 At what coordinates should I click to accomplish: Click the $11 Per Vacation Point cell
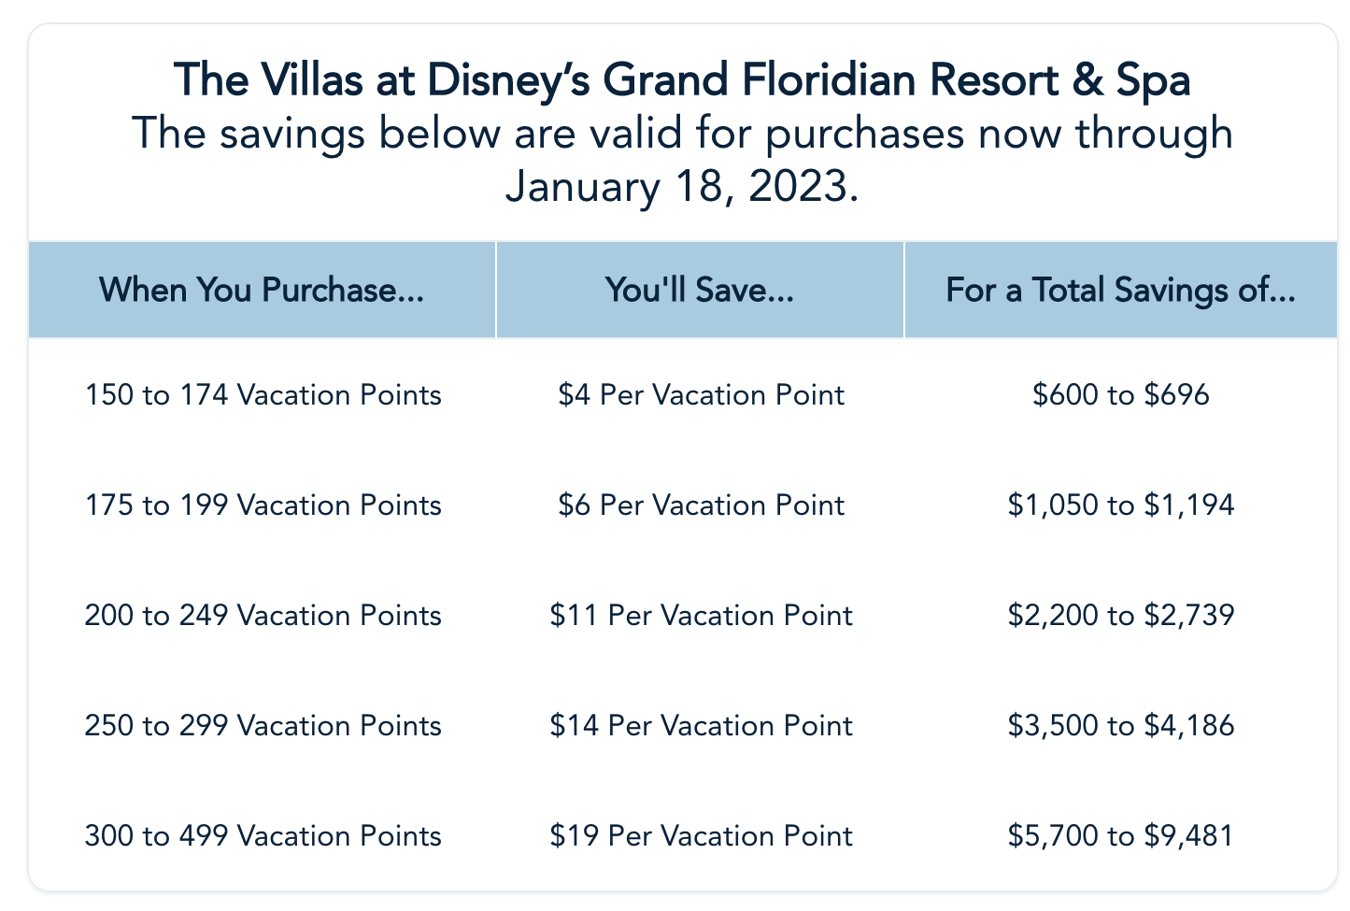701,616
